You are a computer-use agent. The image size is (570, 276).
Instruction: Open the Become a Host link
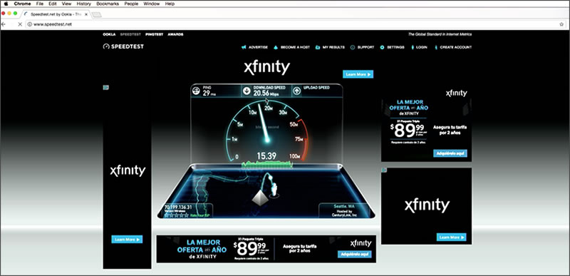(291, 47)
